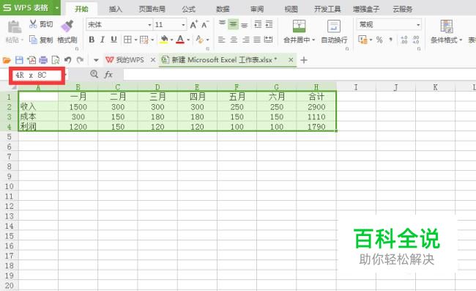Click the Wrap Text icon
The width and height of the screenshot is (476, 291).
(334, 26)
